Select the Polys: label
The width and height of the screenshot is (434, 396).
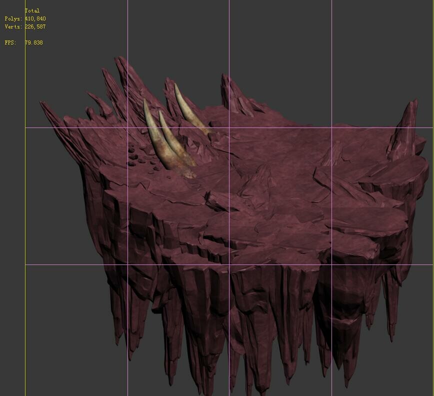click(13, 19)
